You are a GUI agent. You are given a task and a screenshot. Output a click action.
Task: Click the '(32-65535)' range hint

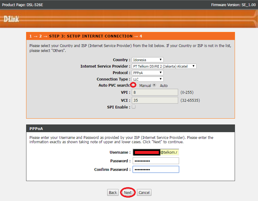point(190,100)
